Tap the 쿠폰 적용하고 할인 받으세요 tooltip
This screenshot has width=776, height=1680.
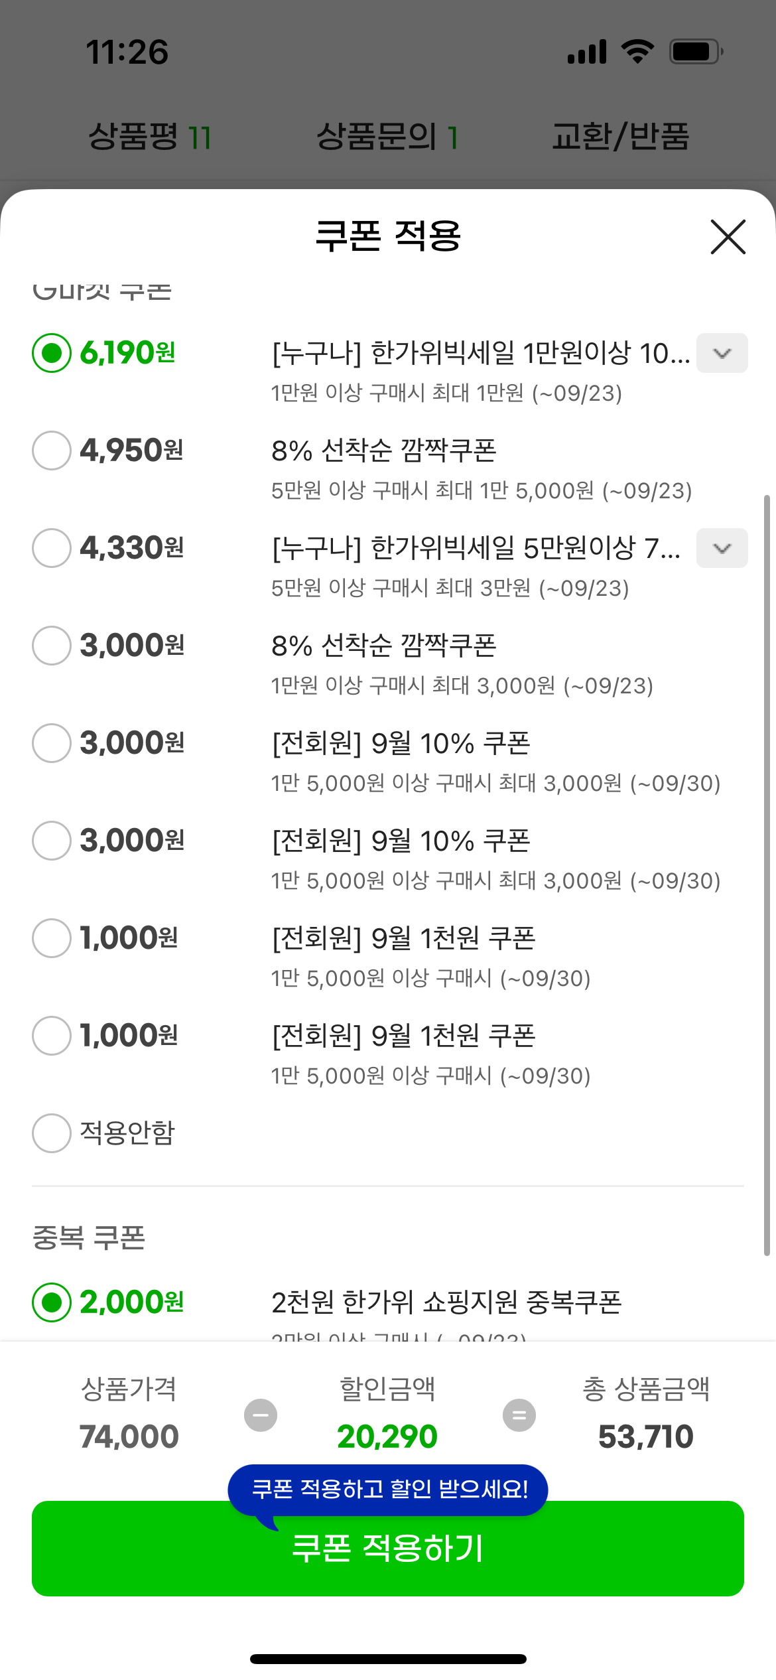pyautogui.click(x=388, y=1490)
